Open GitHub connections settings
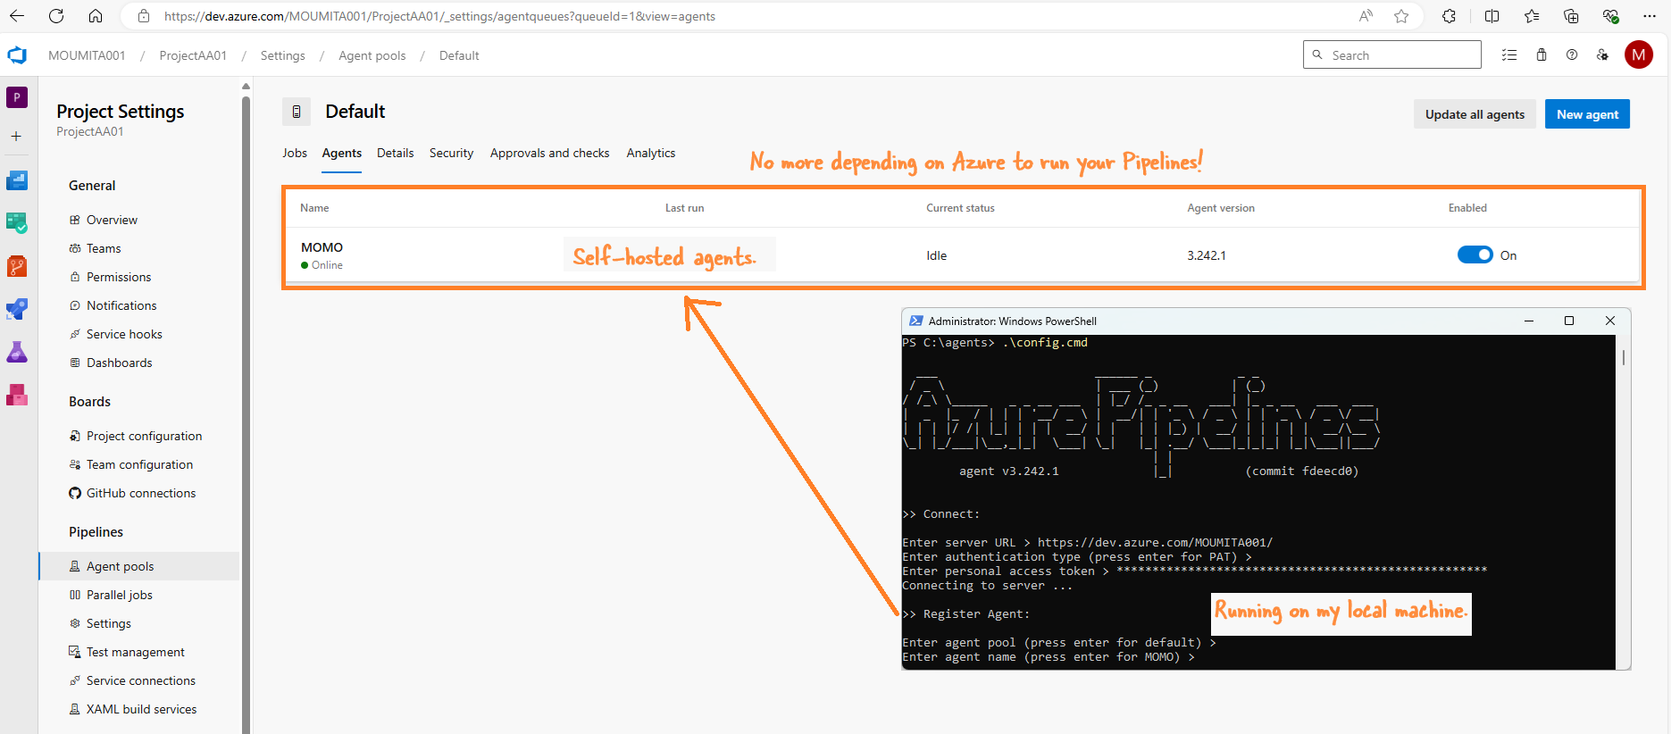The image size is (1671, 734). 141,493
